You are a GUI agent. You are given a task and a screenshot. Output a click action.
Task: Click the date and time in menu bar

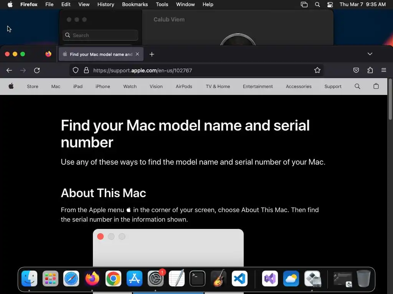(362, 4)
